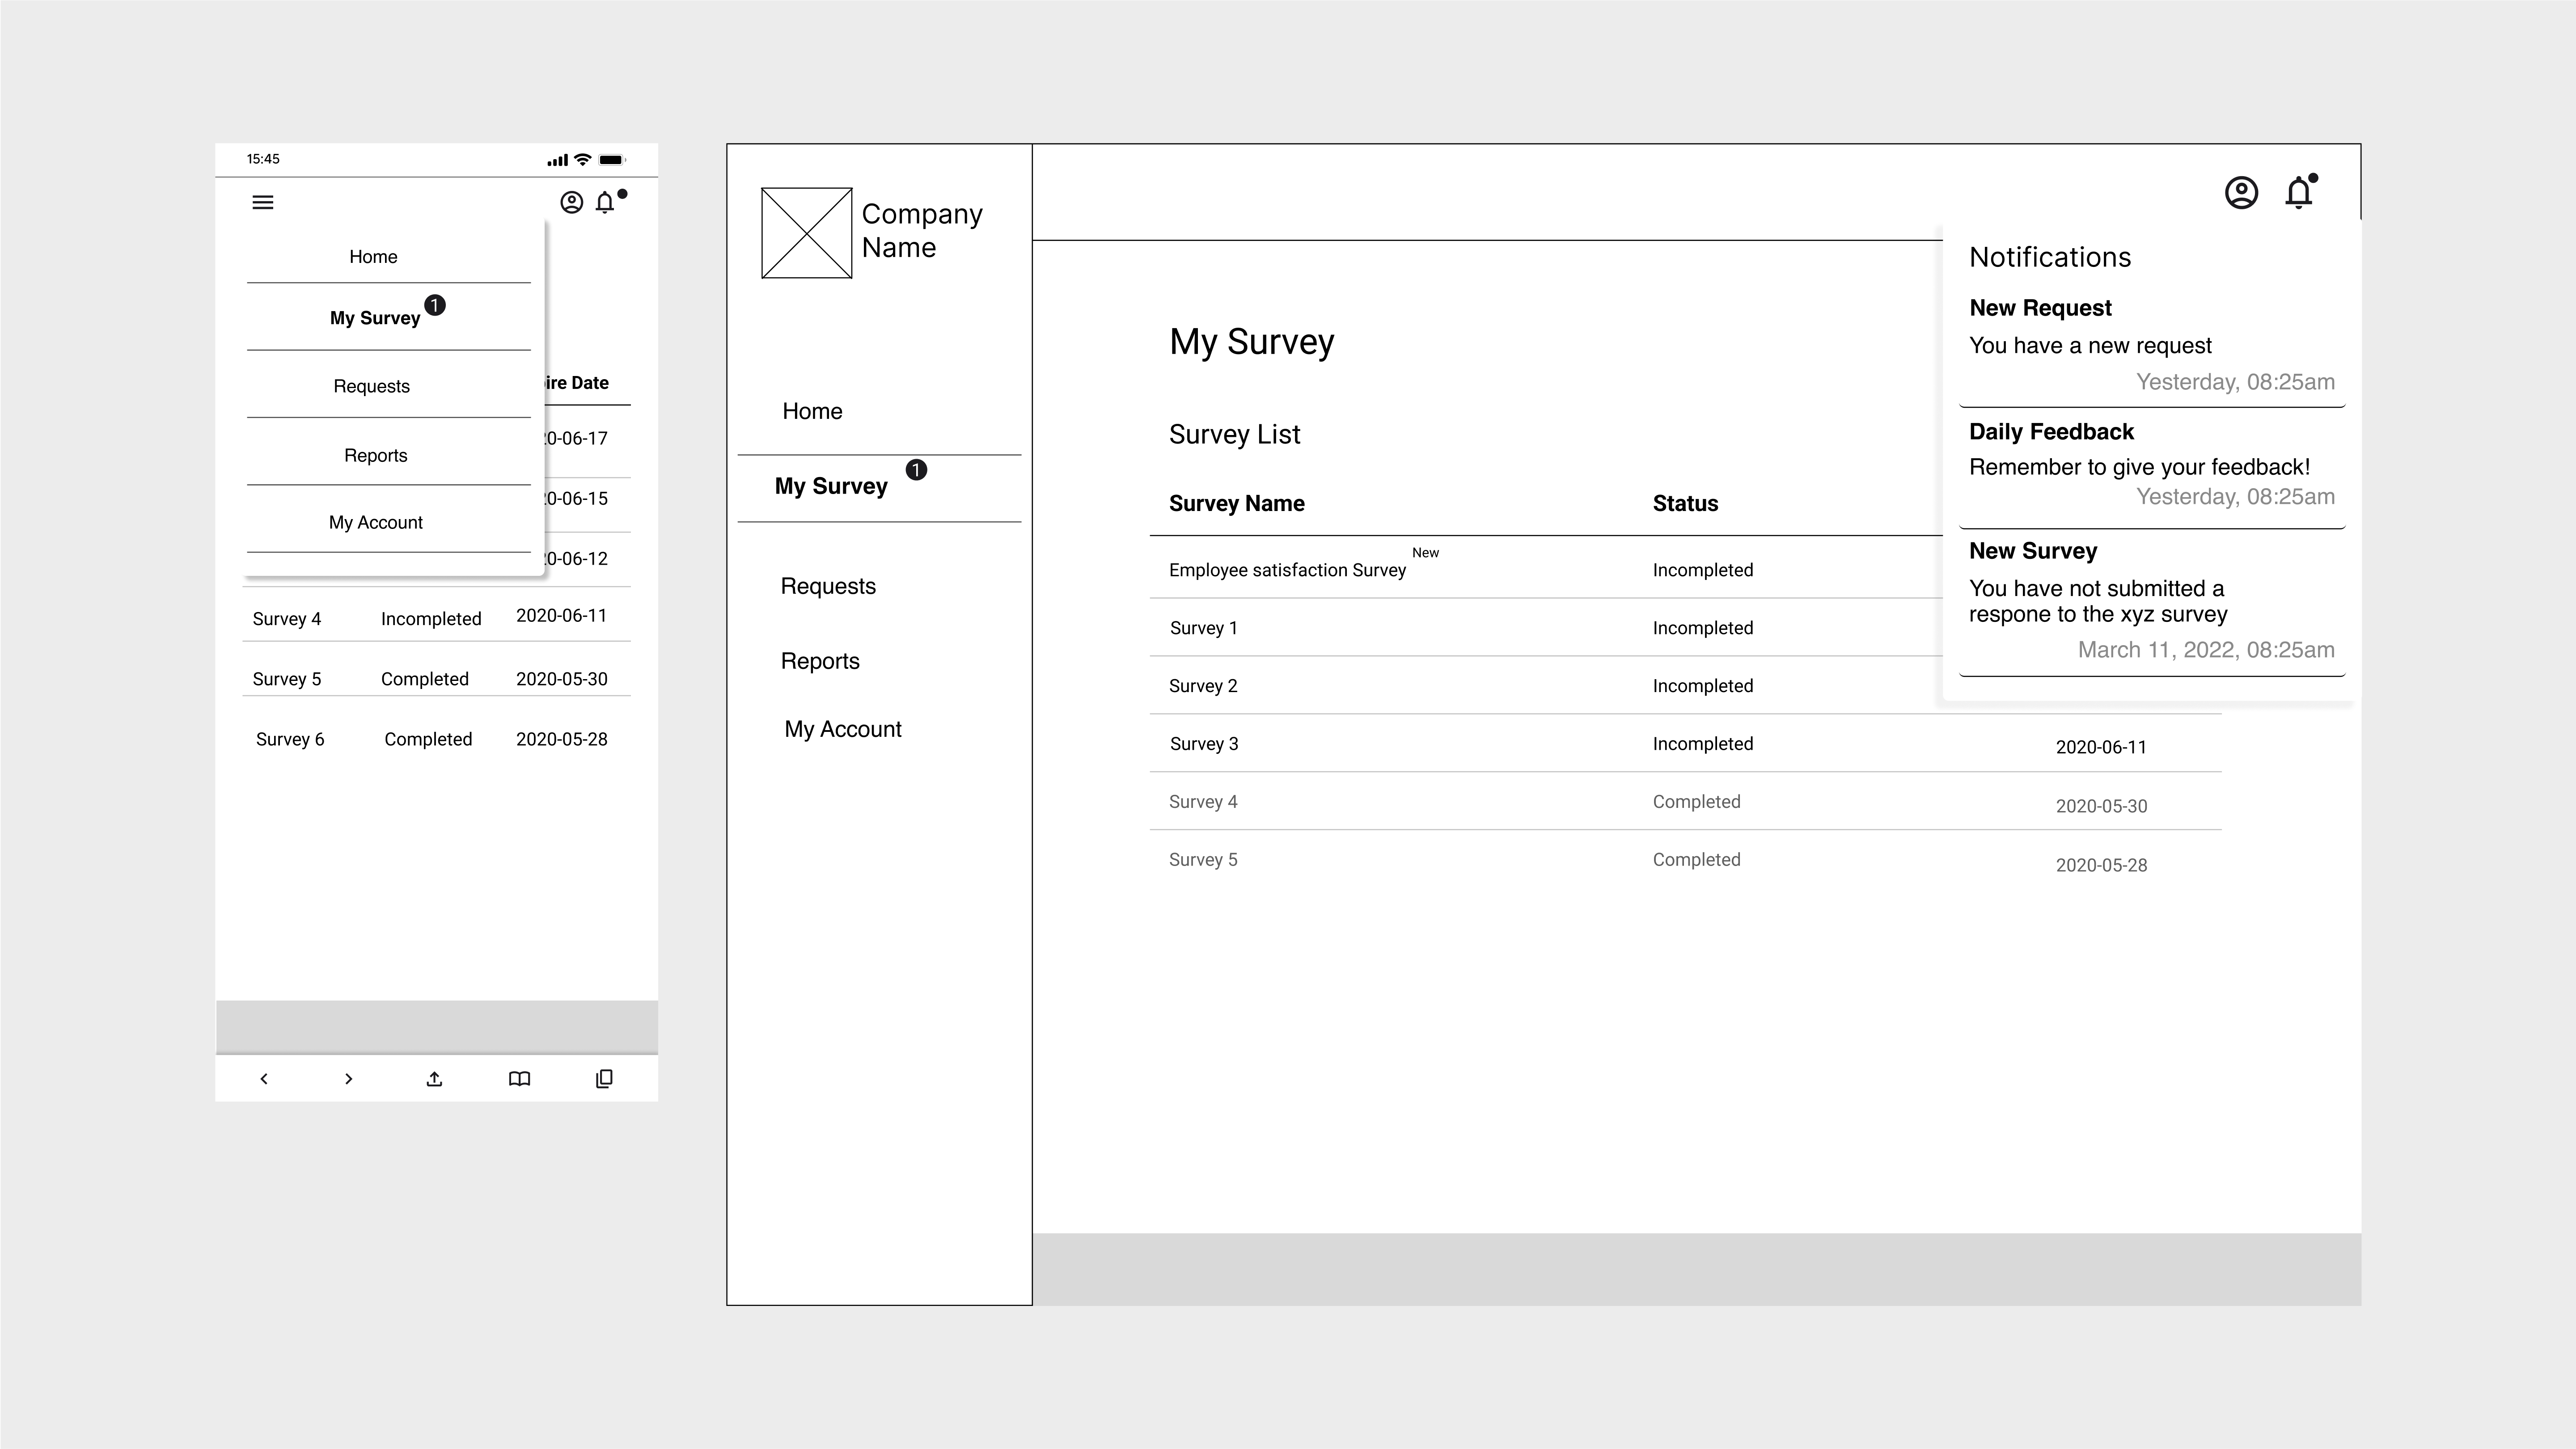2576x1449 pixels.
Task: Click the company logo placeholder image
Action: click(806, 233)
